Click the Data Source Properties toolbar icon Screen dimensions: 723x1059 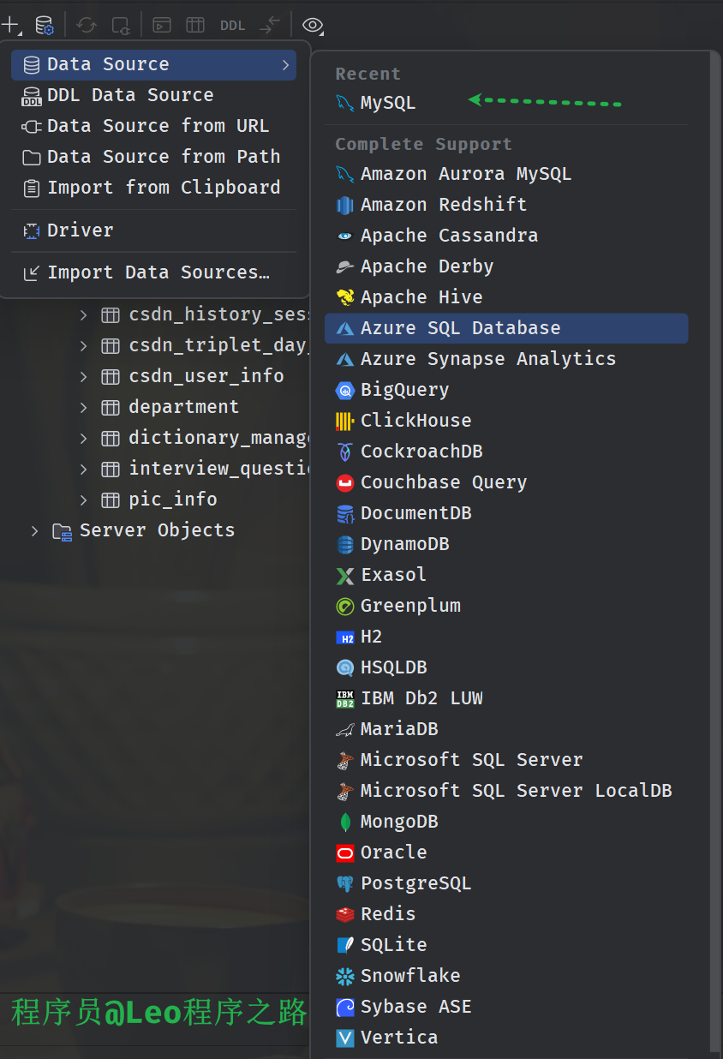pos(45,26)
